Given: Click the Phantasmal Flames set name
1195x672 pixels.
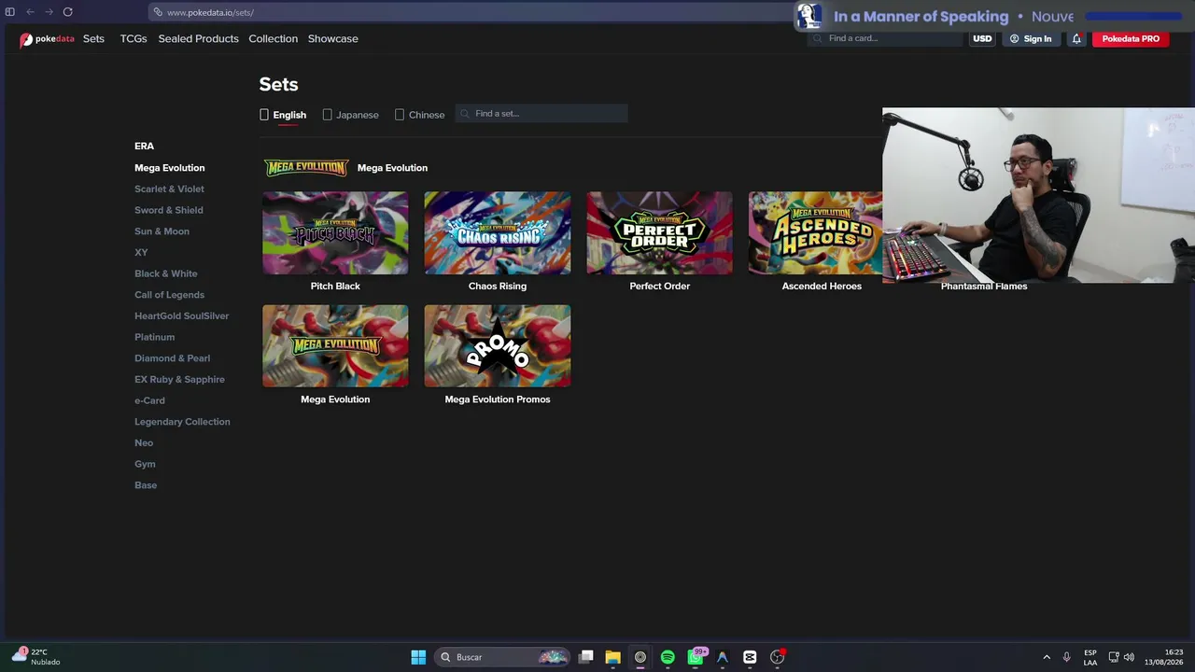Looking at the screenshot, I should pos(984,287).
